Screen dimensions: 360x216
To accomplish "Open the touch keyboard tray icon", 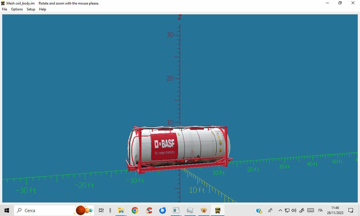I will click(x=311, y=210).
